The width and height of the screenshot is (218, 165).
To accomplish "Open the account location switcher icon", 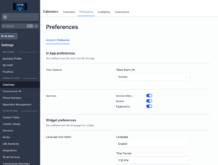I will click(x=5, y=17).
